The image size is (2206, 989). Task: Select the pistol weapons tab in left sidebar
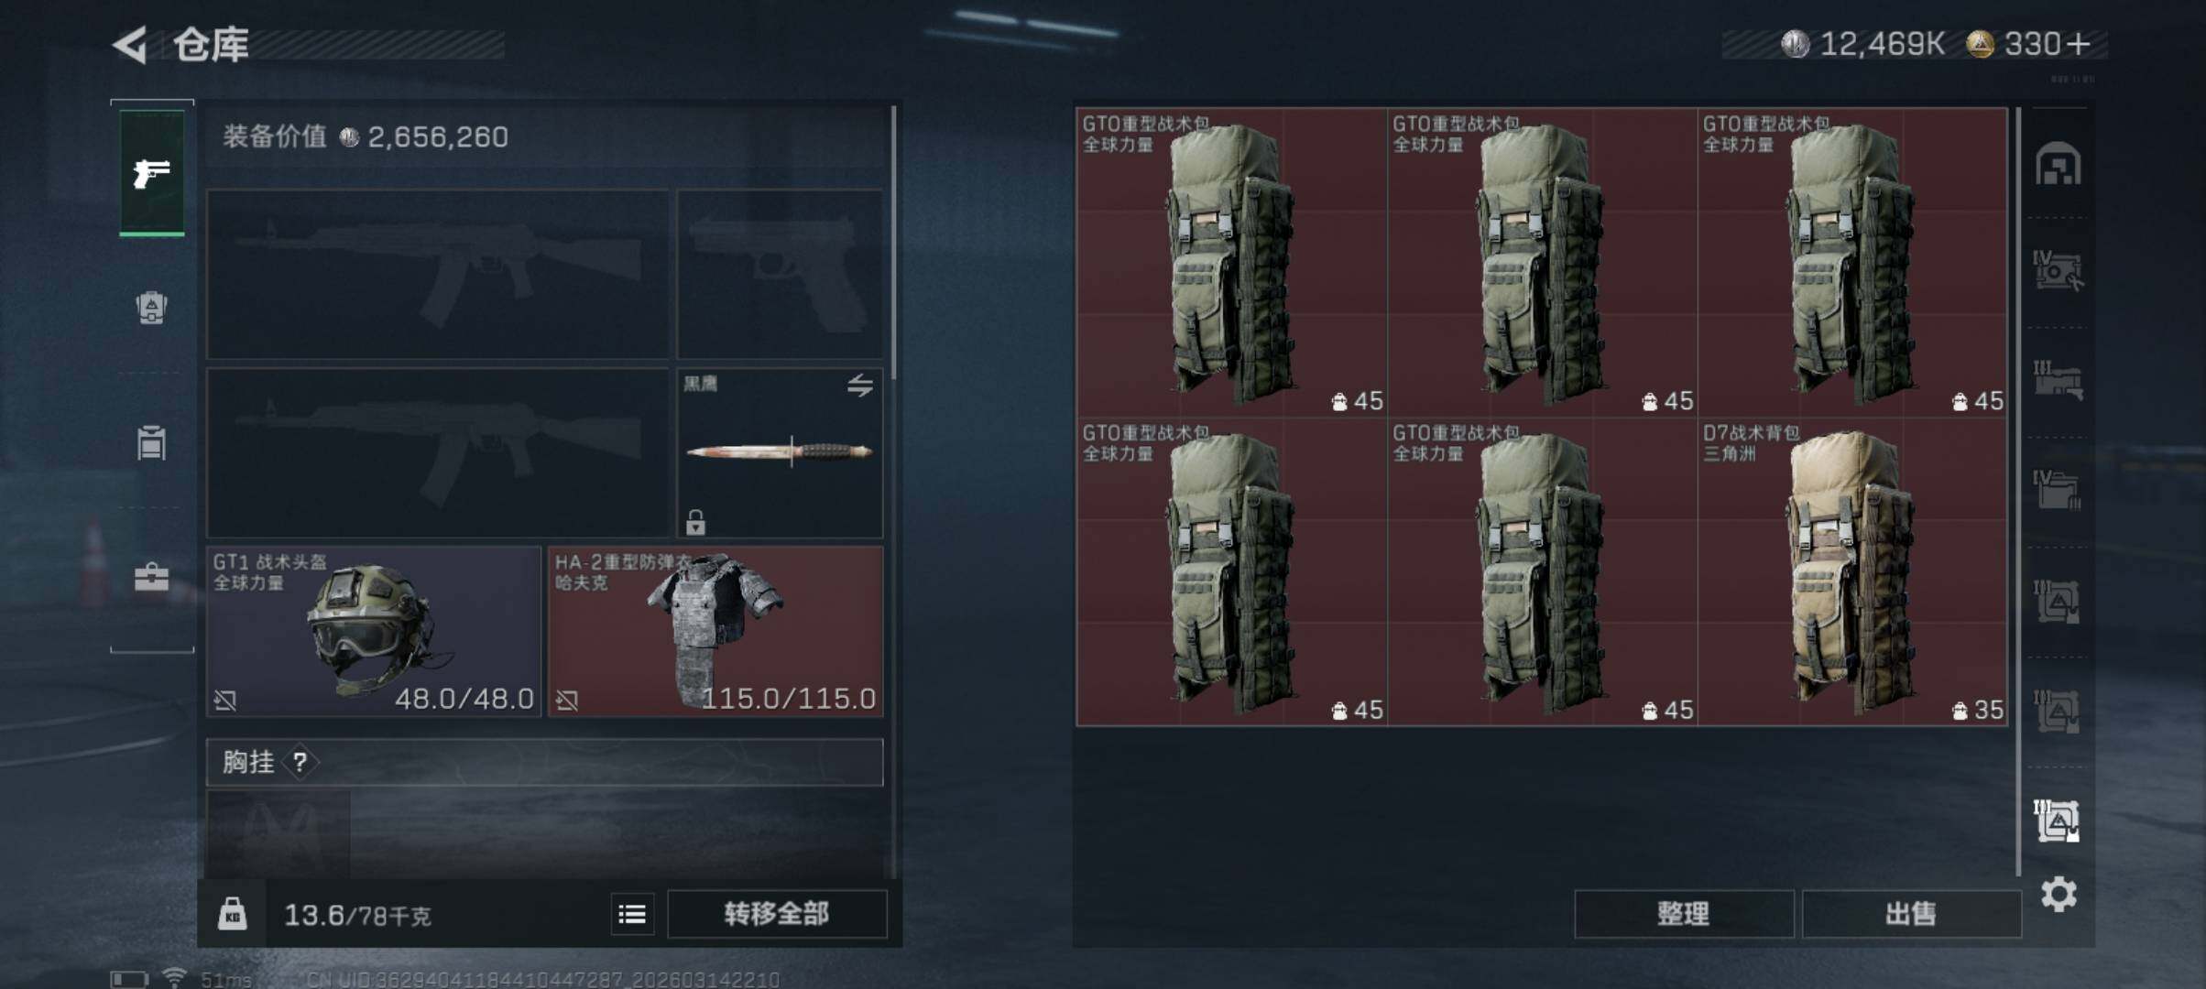pos(152,173)
